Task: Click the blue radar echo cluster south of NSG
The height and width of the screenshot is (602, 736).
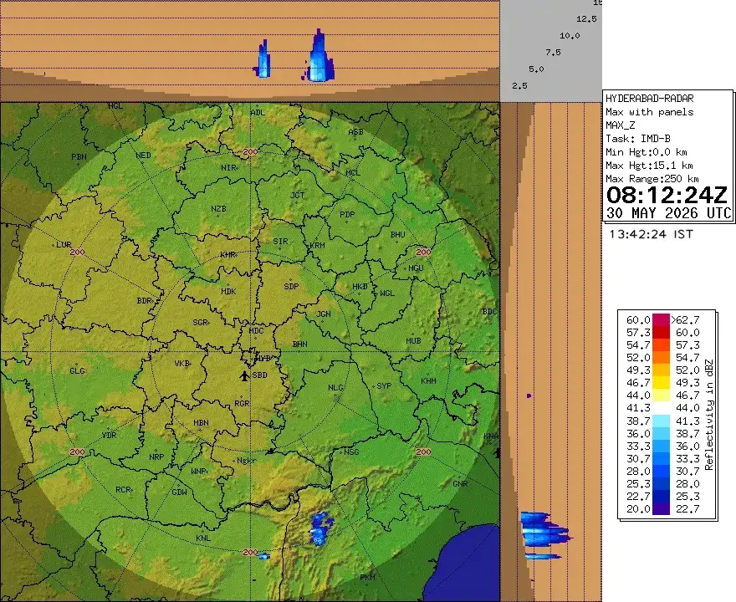Action: (321, 528)
